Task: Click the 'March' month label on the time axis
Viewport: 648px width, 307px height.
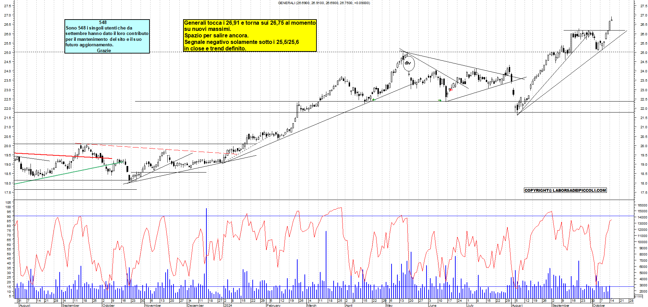Action: (312, 305)
